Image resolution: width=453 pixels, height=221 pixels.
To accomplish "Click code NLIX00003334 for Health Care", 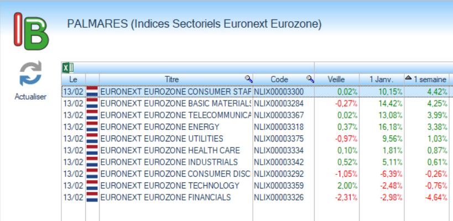I will click(279, 150).
